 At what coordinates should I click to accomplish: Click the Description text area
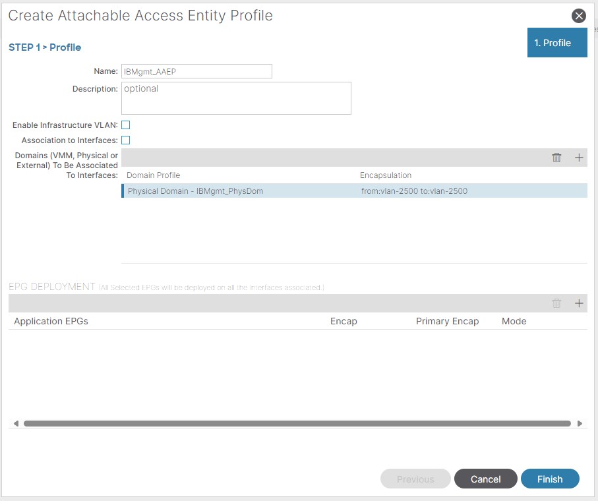(236, 98)
